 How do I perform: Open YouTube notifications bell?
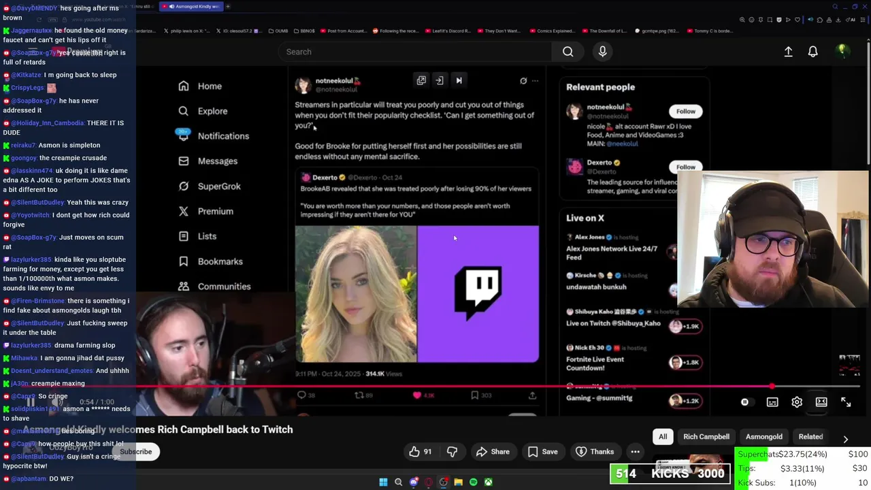pyautogui.click(x=812, y=52)
